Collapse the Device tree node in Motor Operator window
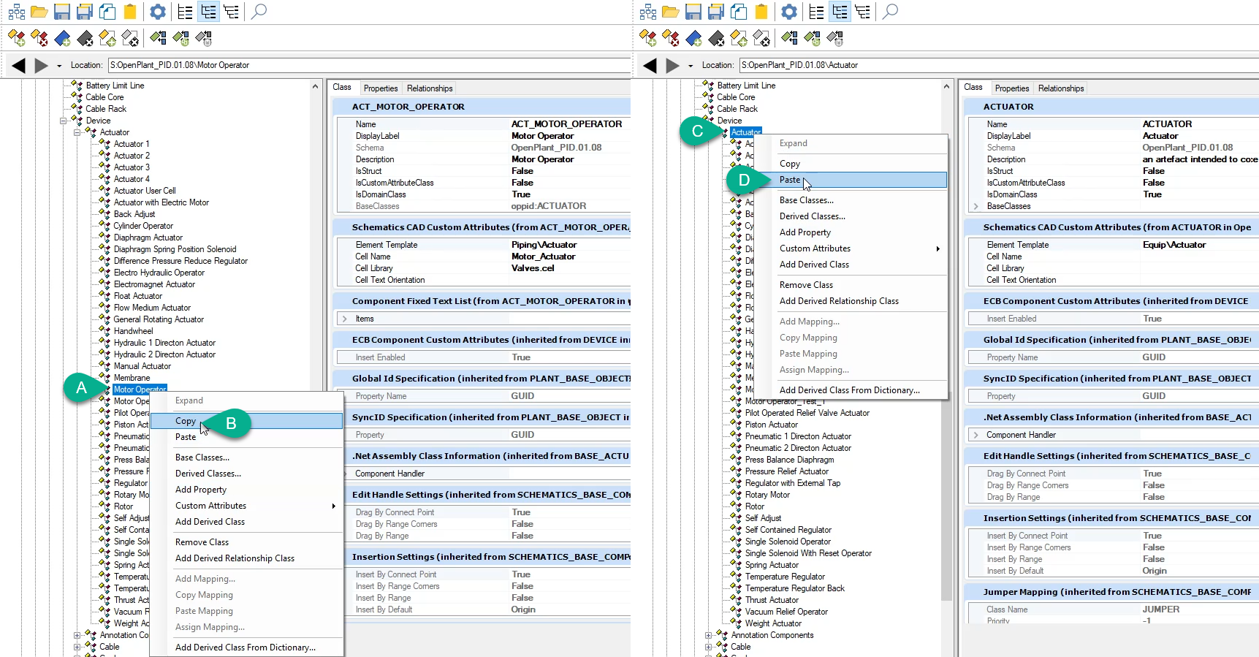 point(64,121)
